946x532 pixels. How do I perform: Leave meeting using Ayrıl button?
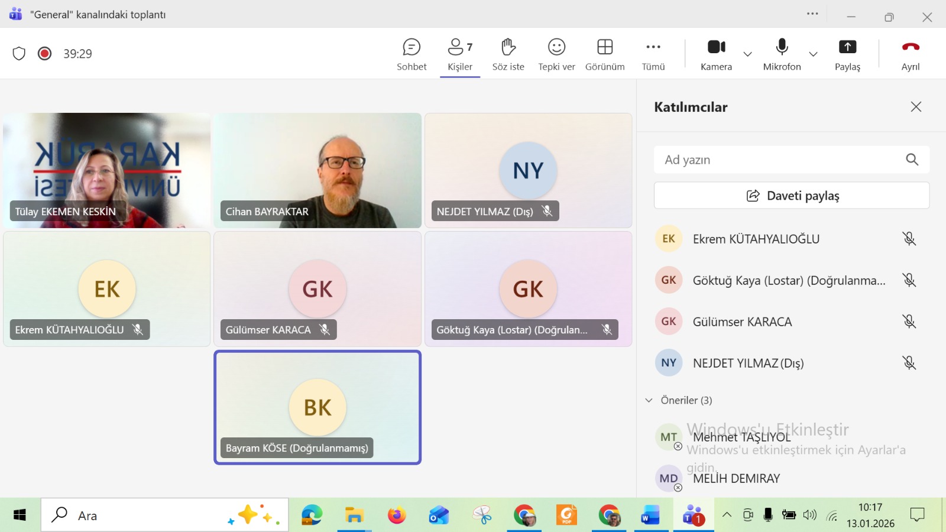click(x=911, y=54)
